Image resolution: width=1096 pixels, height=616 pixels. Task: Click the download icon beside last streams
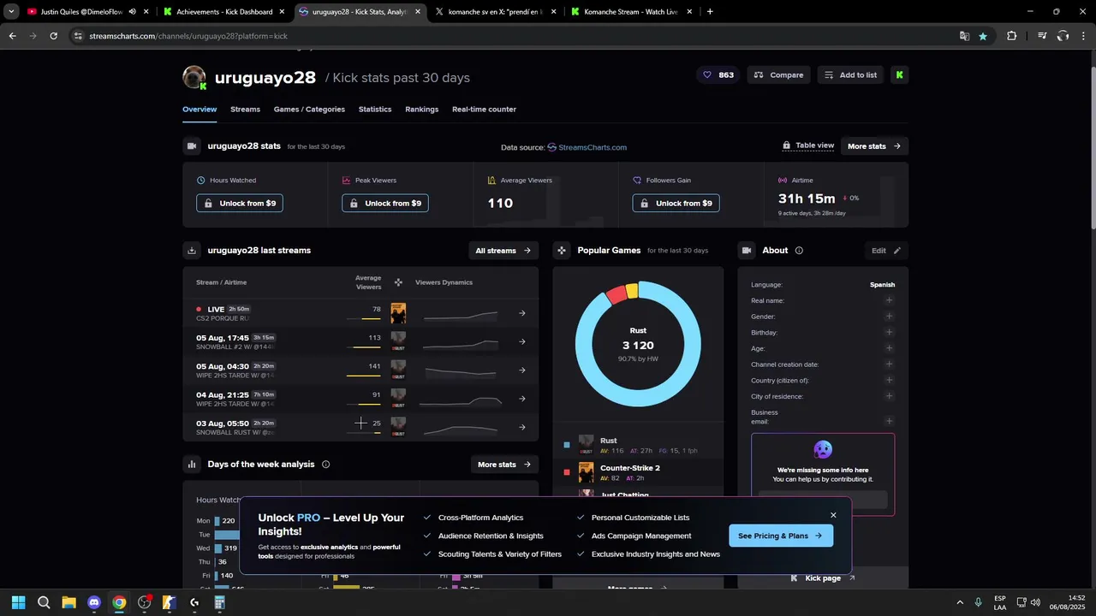point(192,251)
